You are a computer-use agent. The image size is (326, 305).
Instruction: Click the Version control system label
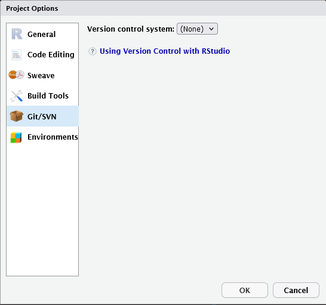point(131,29)
